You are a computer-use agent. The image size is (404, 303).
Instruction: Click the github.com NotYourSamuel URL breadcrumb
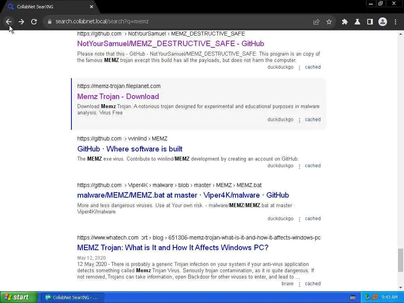click(161, 34)
